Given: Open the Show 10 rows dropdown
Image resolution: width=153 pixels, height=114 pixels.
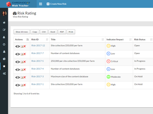Looking at the screenshot, I should point(22,32).
